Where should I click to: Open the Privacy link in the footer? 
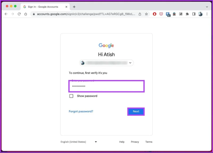[x=135, y=142]
